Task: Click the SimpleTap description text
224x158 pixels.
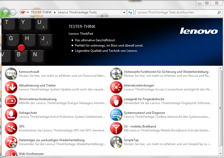Action: coord(167,144)
